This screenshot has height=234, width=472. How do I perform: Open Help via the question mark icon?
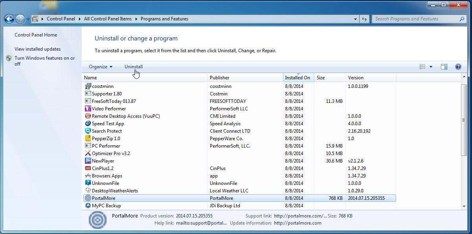pos(458,67)
